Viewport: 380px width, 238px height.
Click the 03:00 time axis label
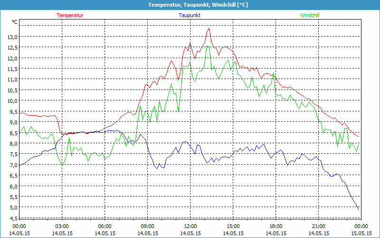(62, 226)
